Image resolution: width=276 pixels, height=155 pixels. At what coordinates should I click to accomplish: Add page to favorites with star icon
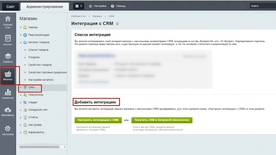point(117,24)
